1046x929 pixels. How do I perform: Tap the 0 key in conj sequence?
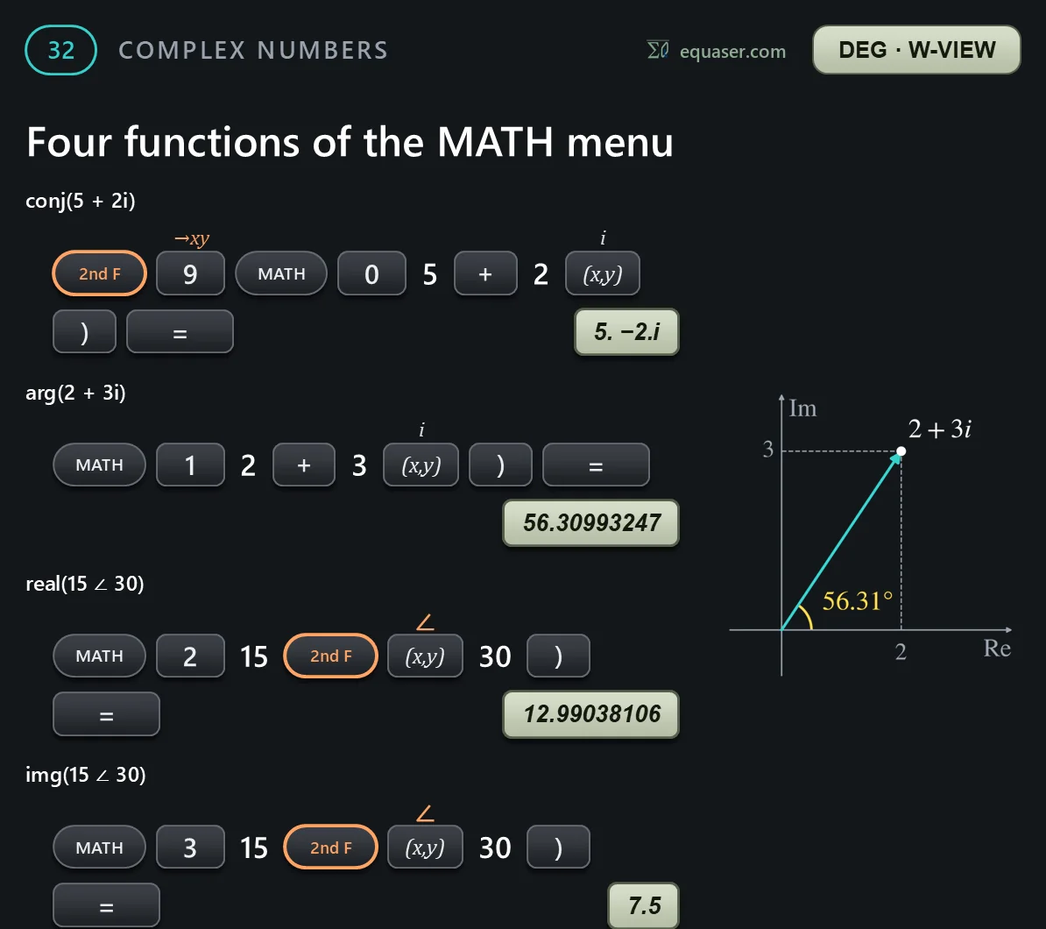[x=371, y=273]
